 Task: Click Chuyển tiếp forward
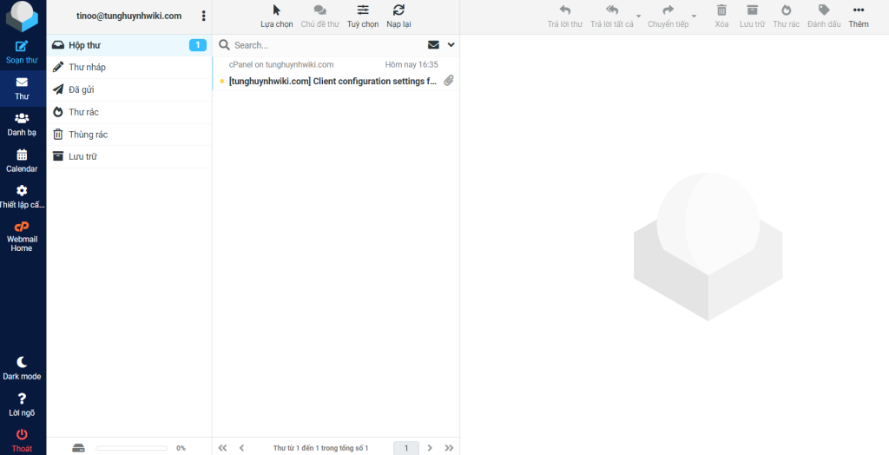click(x=668, y=16)
